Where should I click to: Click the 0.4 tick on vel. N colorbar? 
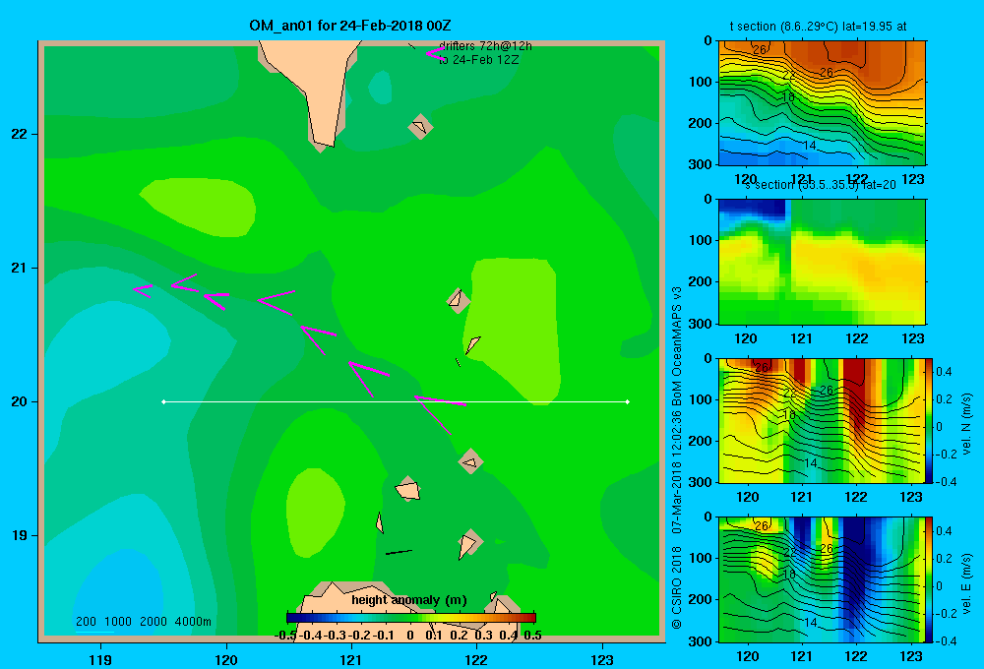[945, 372]
